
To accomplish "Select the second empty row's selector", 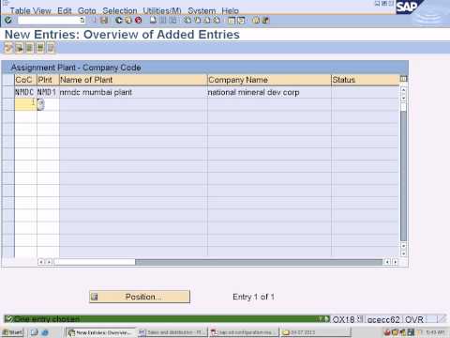I will tap(8, 104).
